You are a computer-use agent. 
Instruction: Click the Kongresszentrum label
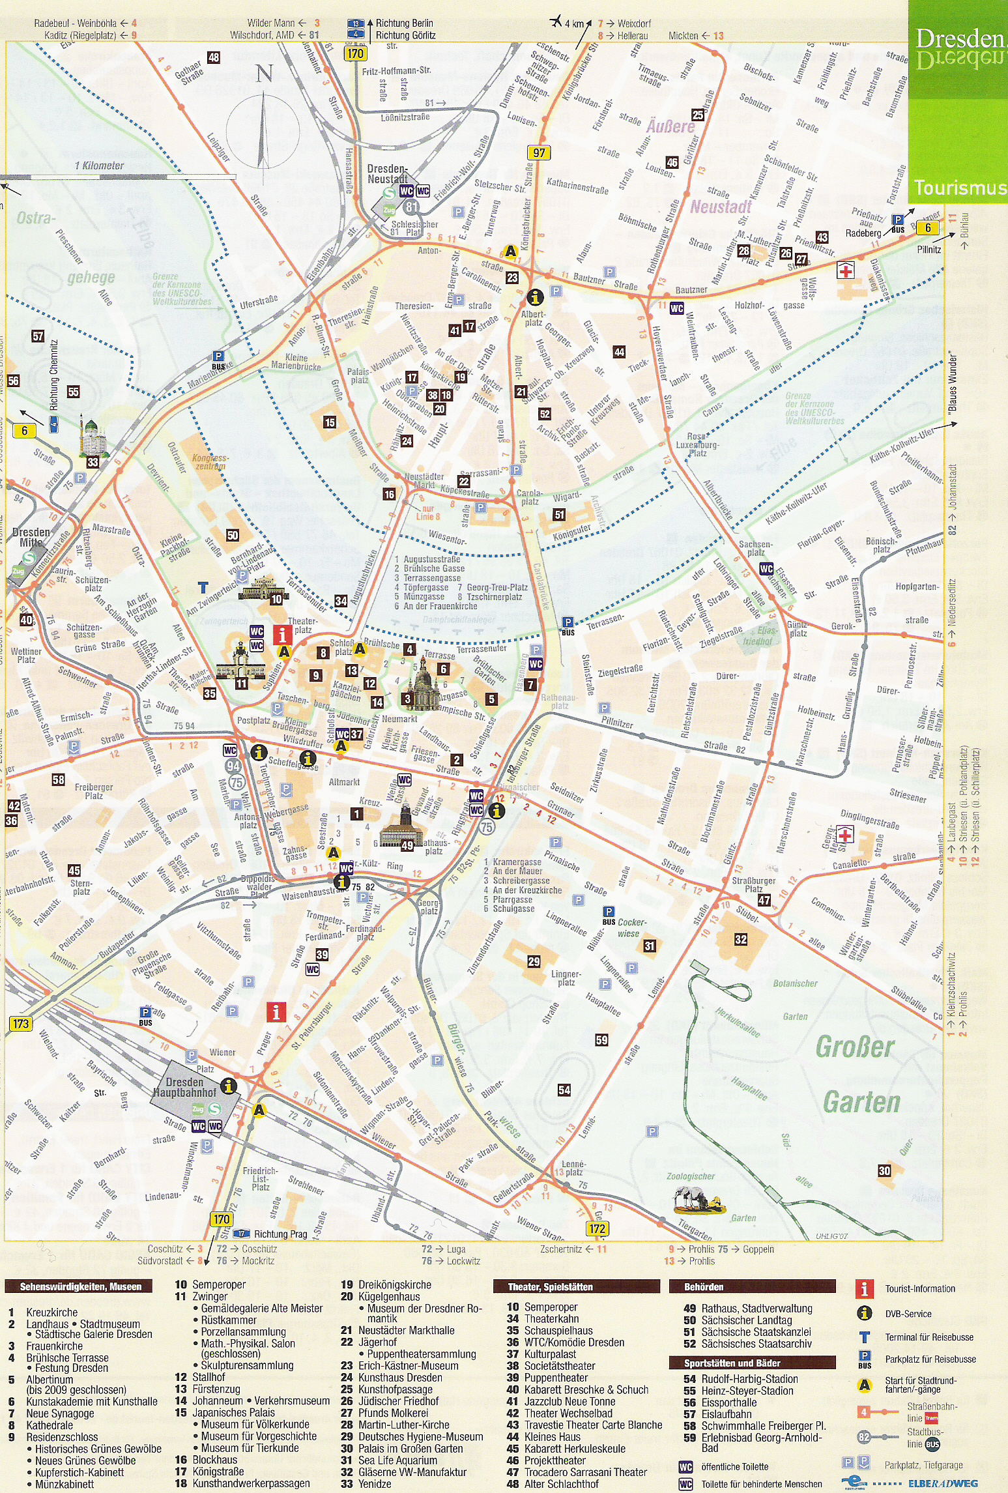pyautogui.click(x=210, y=462)
